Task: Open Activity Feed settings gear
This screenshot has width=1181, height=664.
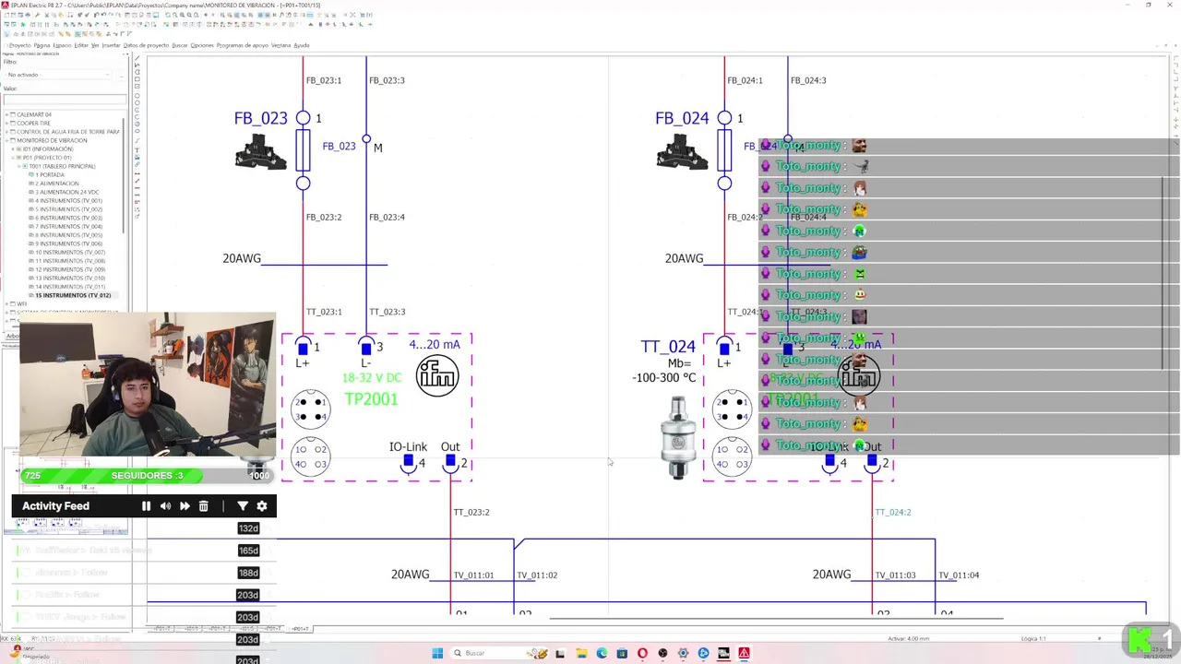Action: (262, 506)
